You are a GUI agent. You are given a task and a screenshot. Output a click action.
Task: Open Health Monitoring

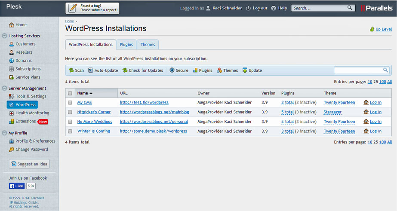pyautogui.click(x=29, y=113)
